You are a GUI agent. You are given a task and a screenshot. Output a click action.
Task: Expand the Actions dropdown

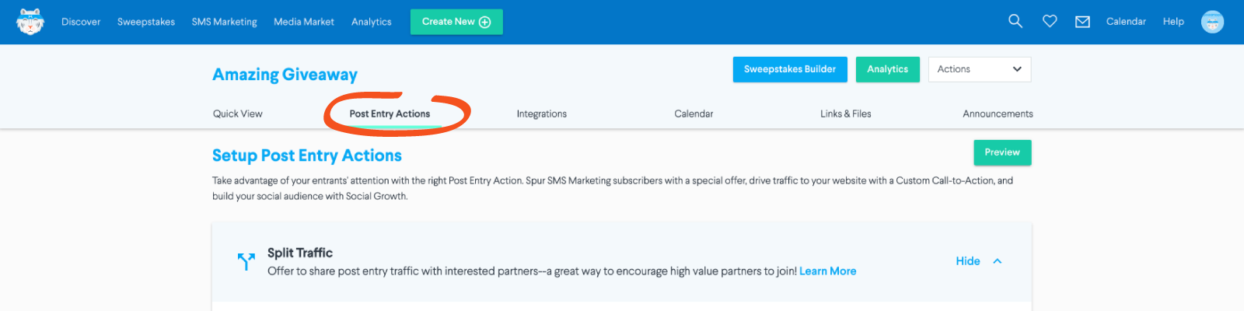[x=980, y=69]
